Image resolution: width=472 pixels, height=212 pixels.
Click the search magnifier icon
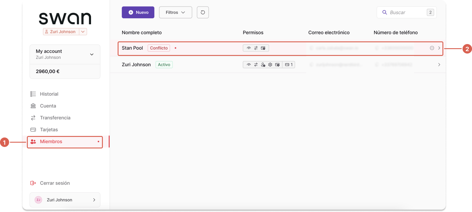(385, 12)
